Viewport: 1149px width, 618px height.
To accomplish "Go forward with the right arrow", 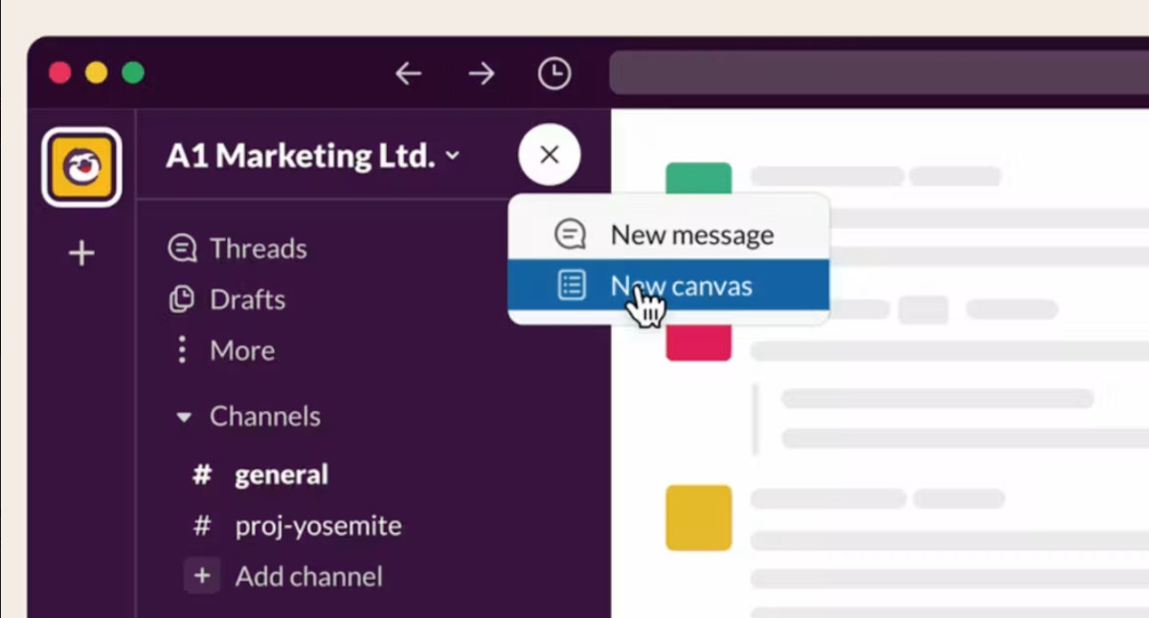I will tap(482, 74).
